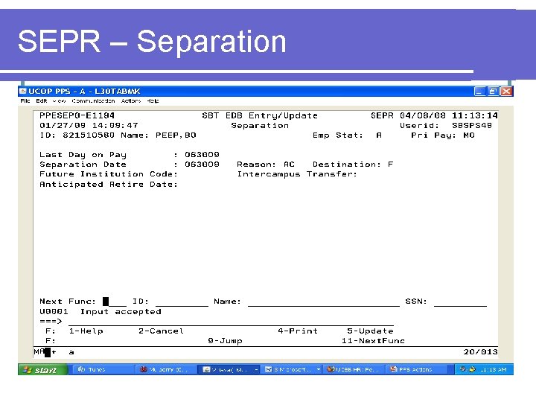Open the Help menu
The height and width of the screenshot is (402, 536).
(153, 100)
